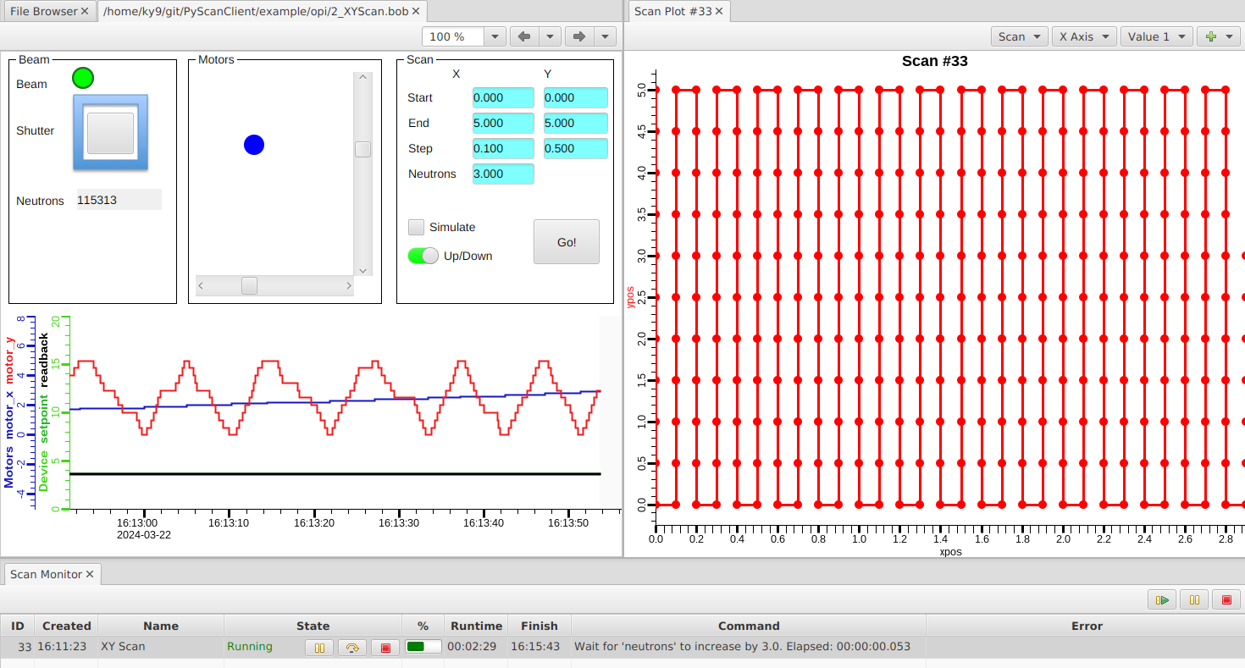Edit the Y End value field
Image resolution: width=1245 pixels, height=668 pixels.
pyautogui.click(x=576, y=124)
